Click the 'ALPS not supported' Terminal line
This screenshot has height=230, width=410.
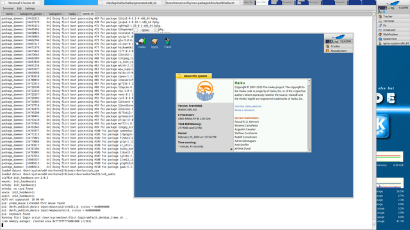[x=22, y=199]
